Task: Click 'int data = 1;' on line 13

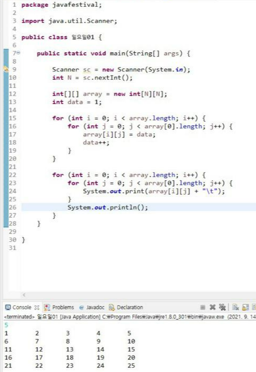Action: 77,102
